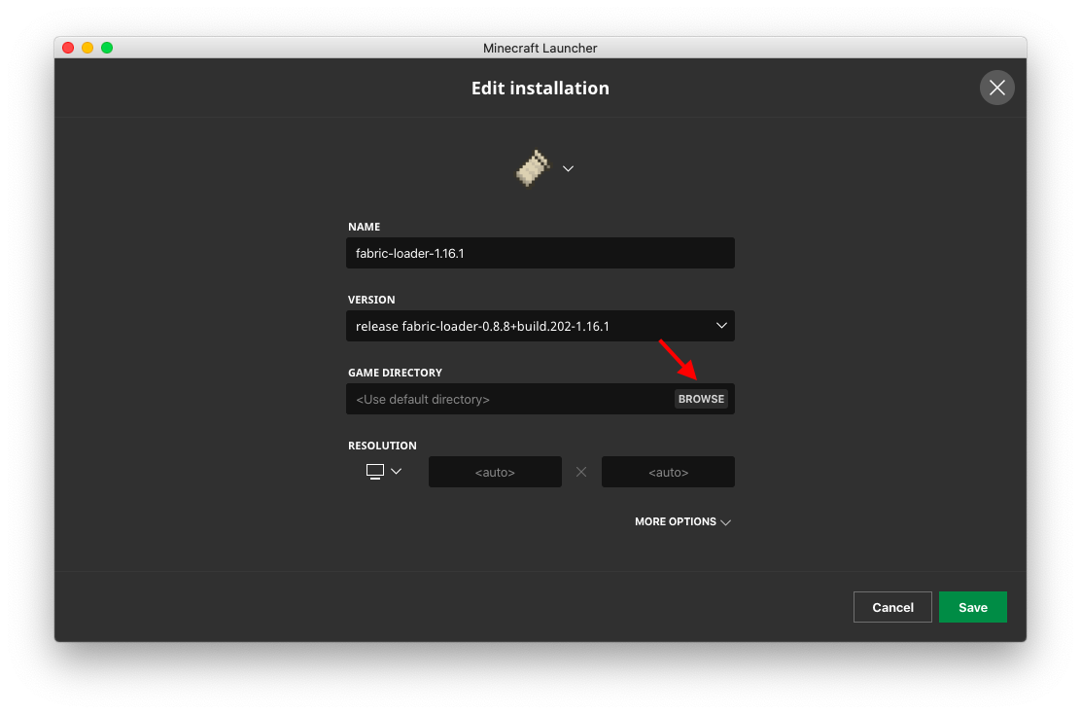Click the Name field containing fabric-loader-1.16.1
This screenshot has height=714, width=1081.
pos(540,253)
